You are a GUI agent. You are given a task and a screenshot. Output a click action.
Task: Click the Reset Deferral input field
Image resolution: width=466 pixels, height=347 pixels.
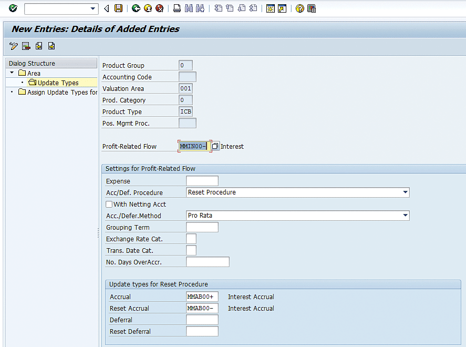click(202, 331)
